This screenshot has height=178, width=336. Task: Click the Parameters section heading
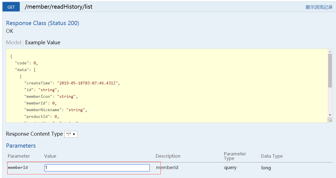click(x=21, y=146)
